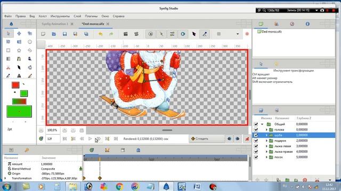This screenshot has height=191, width=341.
Task: Select the Gradient tool
Action: coord(9,59)
